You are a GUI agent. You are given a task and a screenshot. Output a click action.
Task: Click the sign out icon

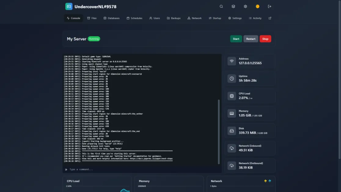269,6
